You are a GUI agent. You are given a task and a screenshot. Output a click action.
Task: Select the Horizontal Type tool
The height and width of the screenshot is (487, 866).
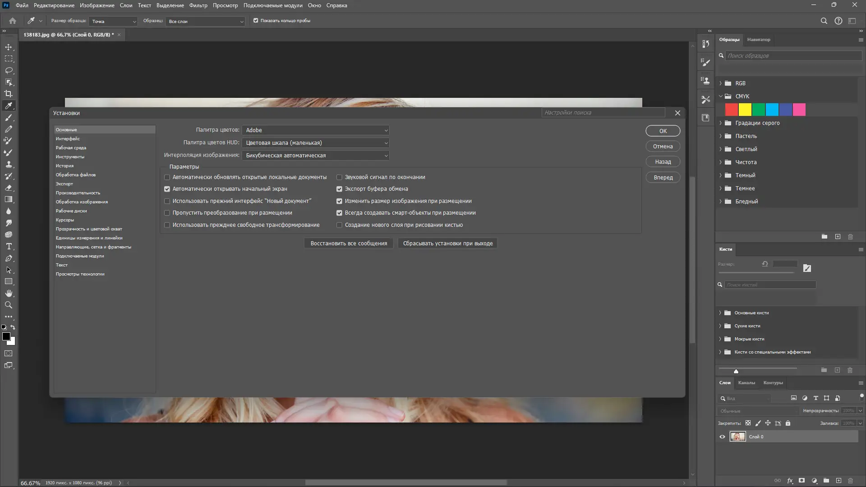(x=9, y=247)
